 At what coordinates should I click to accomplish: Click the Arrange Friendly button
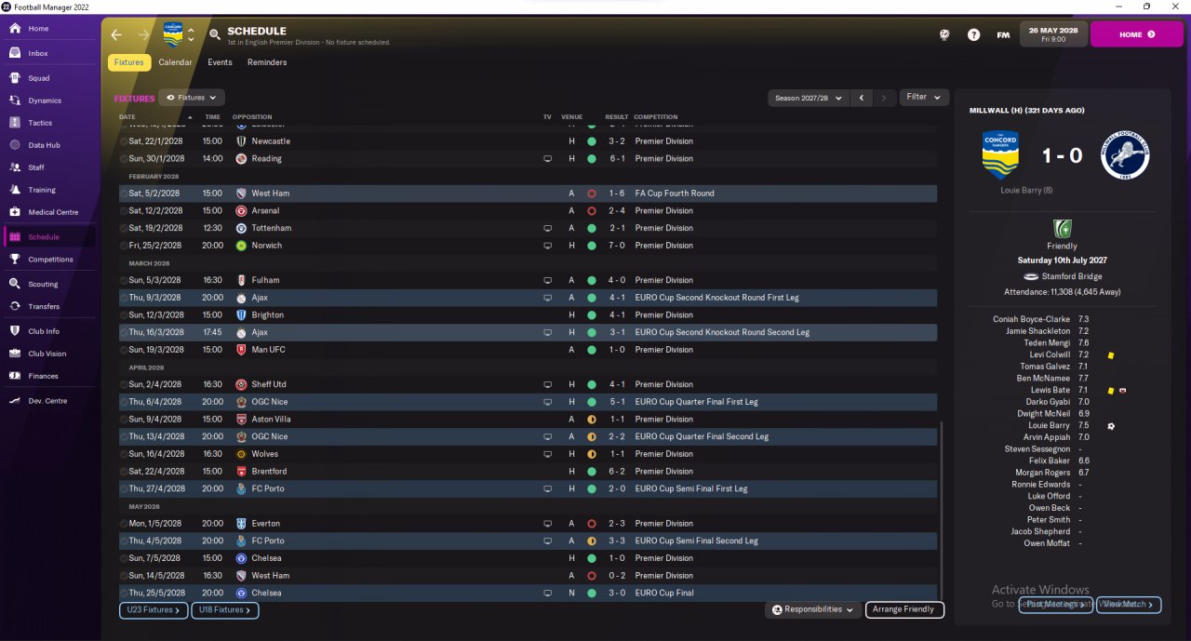coord(904,609)
